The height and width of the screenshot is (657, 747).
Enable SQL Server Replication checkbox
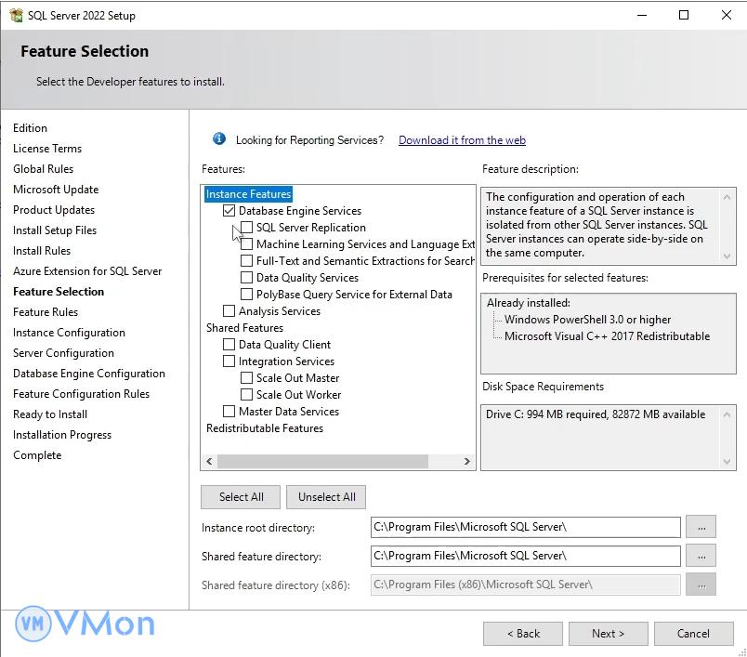247,228
